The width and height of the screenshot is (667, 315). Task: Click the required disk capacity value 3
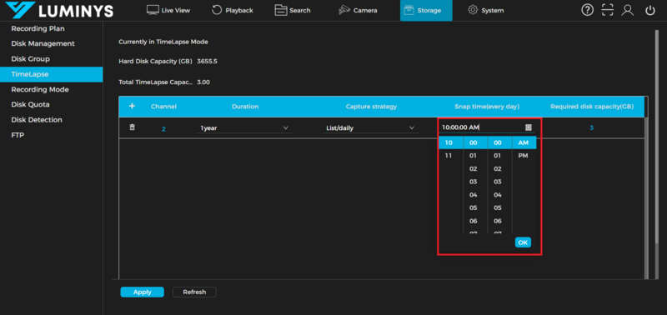(x=591, y=127)
